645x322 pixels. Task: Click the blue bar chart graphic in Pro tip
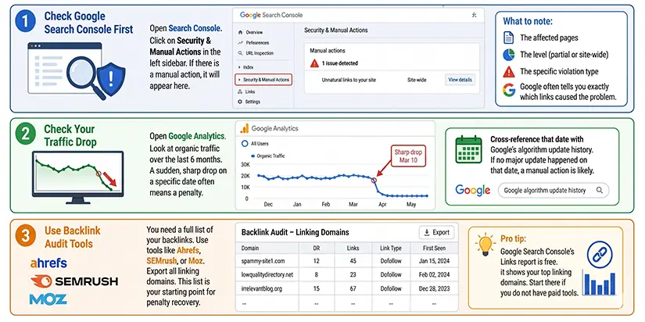tap(599, 283)
